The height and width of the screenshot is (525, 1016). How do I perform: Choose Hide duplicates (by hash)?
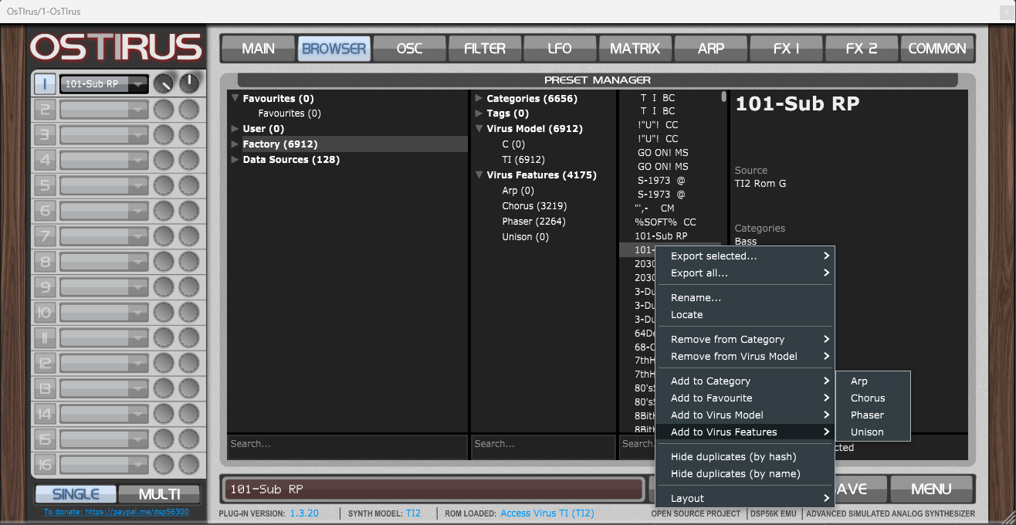(x=744, y=456)
